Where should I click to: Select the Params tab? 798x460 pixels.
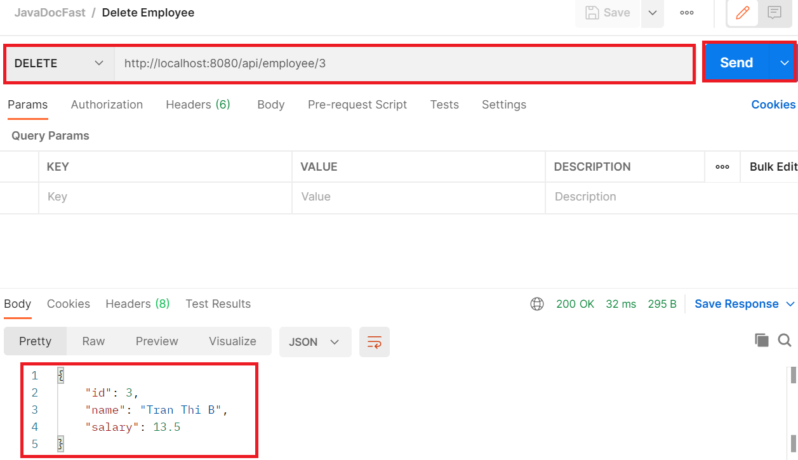coord(27,105)
